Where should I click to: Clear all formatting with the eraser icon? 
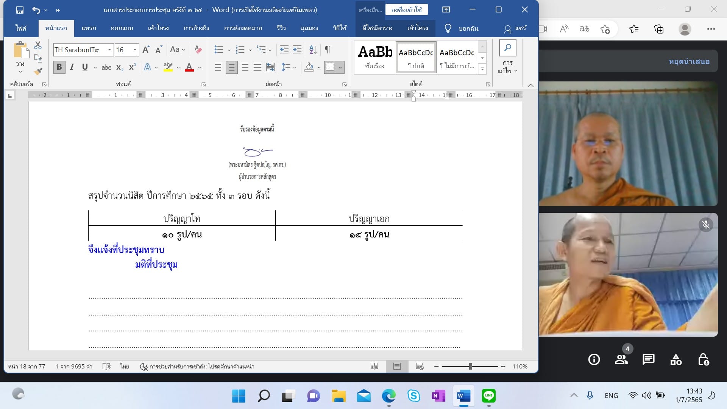click(198, 50)
